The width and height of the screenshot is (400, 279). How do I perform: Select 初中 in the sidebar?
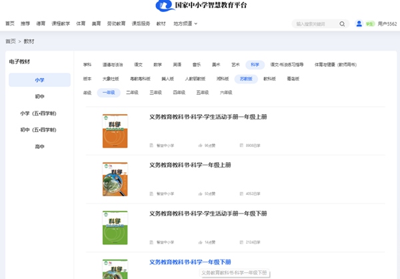pyautogui.click(x=39, y=97)
